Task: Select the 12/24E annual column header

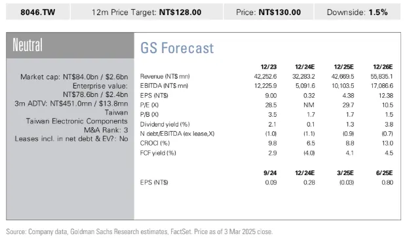Action: point(305,67)
